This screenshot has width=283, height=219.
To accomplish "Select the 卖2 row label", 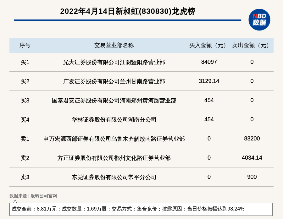I will pos(25,158).
